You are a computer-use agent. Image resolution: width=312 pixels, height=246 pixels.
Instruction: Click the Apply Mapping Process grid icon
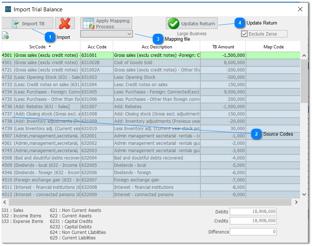coord(88,23)
